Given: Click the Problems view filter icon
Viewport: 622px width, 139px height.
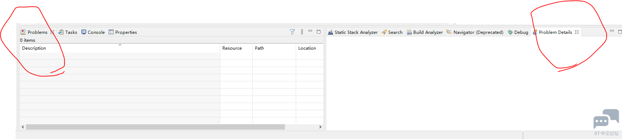Looking at the screenshot, I should 292,32.
